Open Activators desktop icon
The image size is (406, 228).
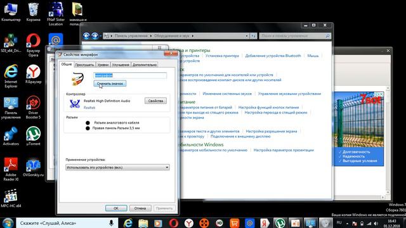[x=11, y=136]
